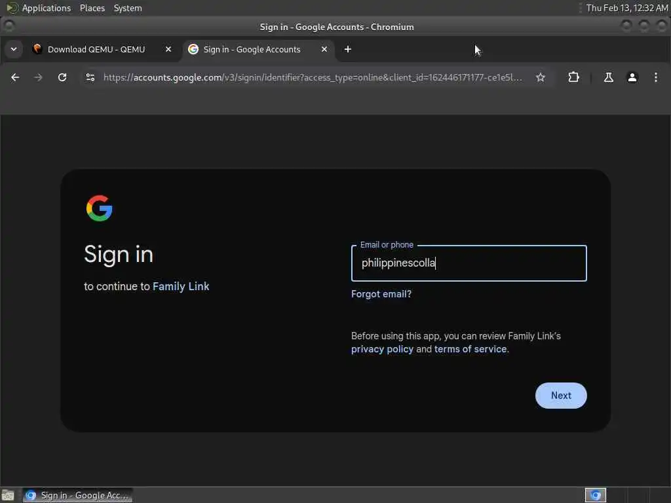Select the Sign in - Google Accounts tab

pyautogui.click(x=258, y=50)
